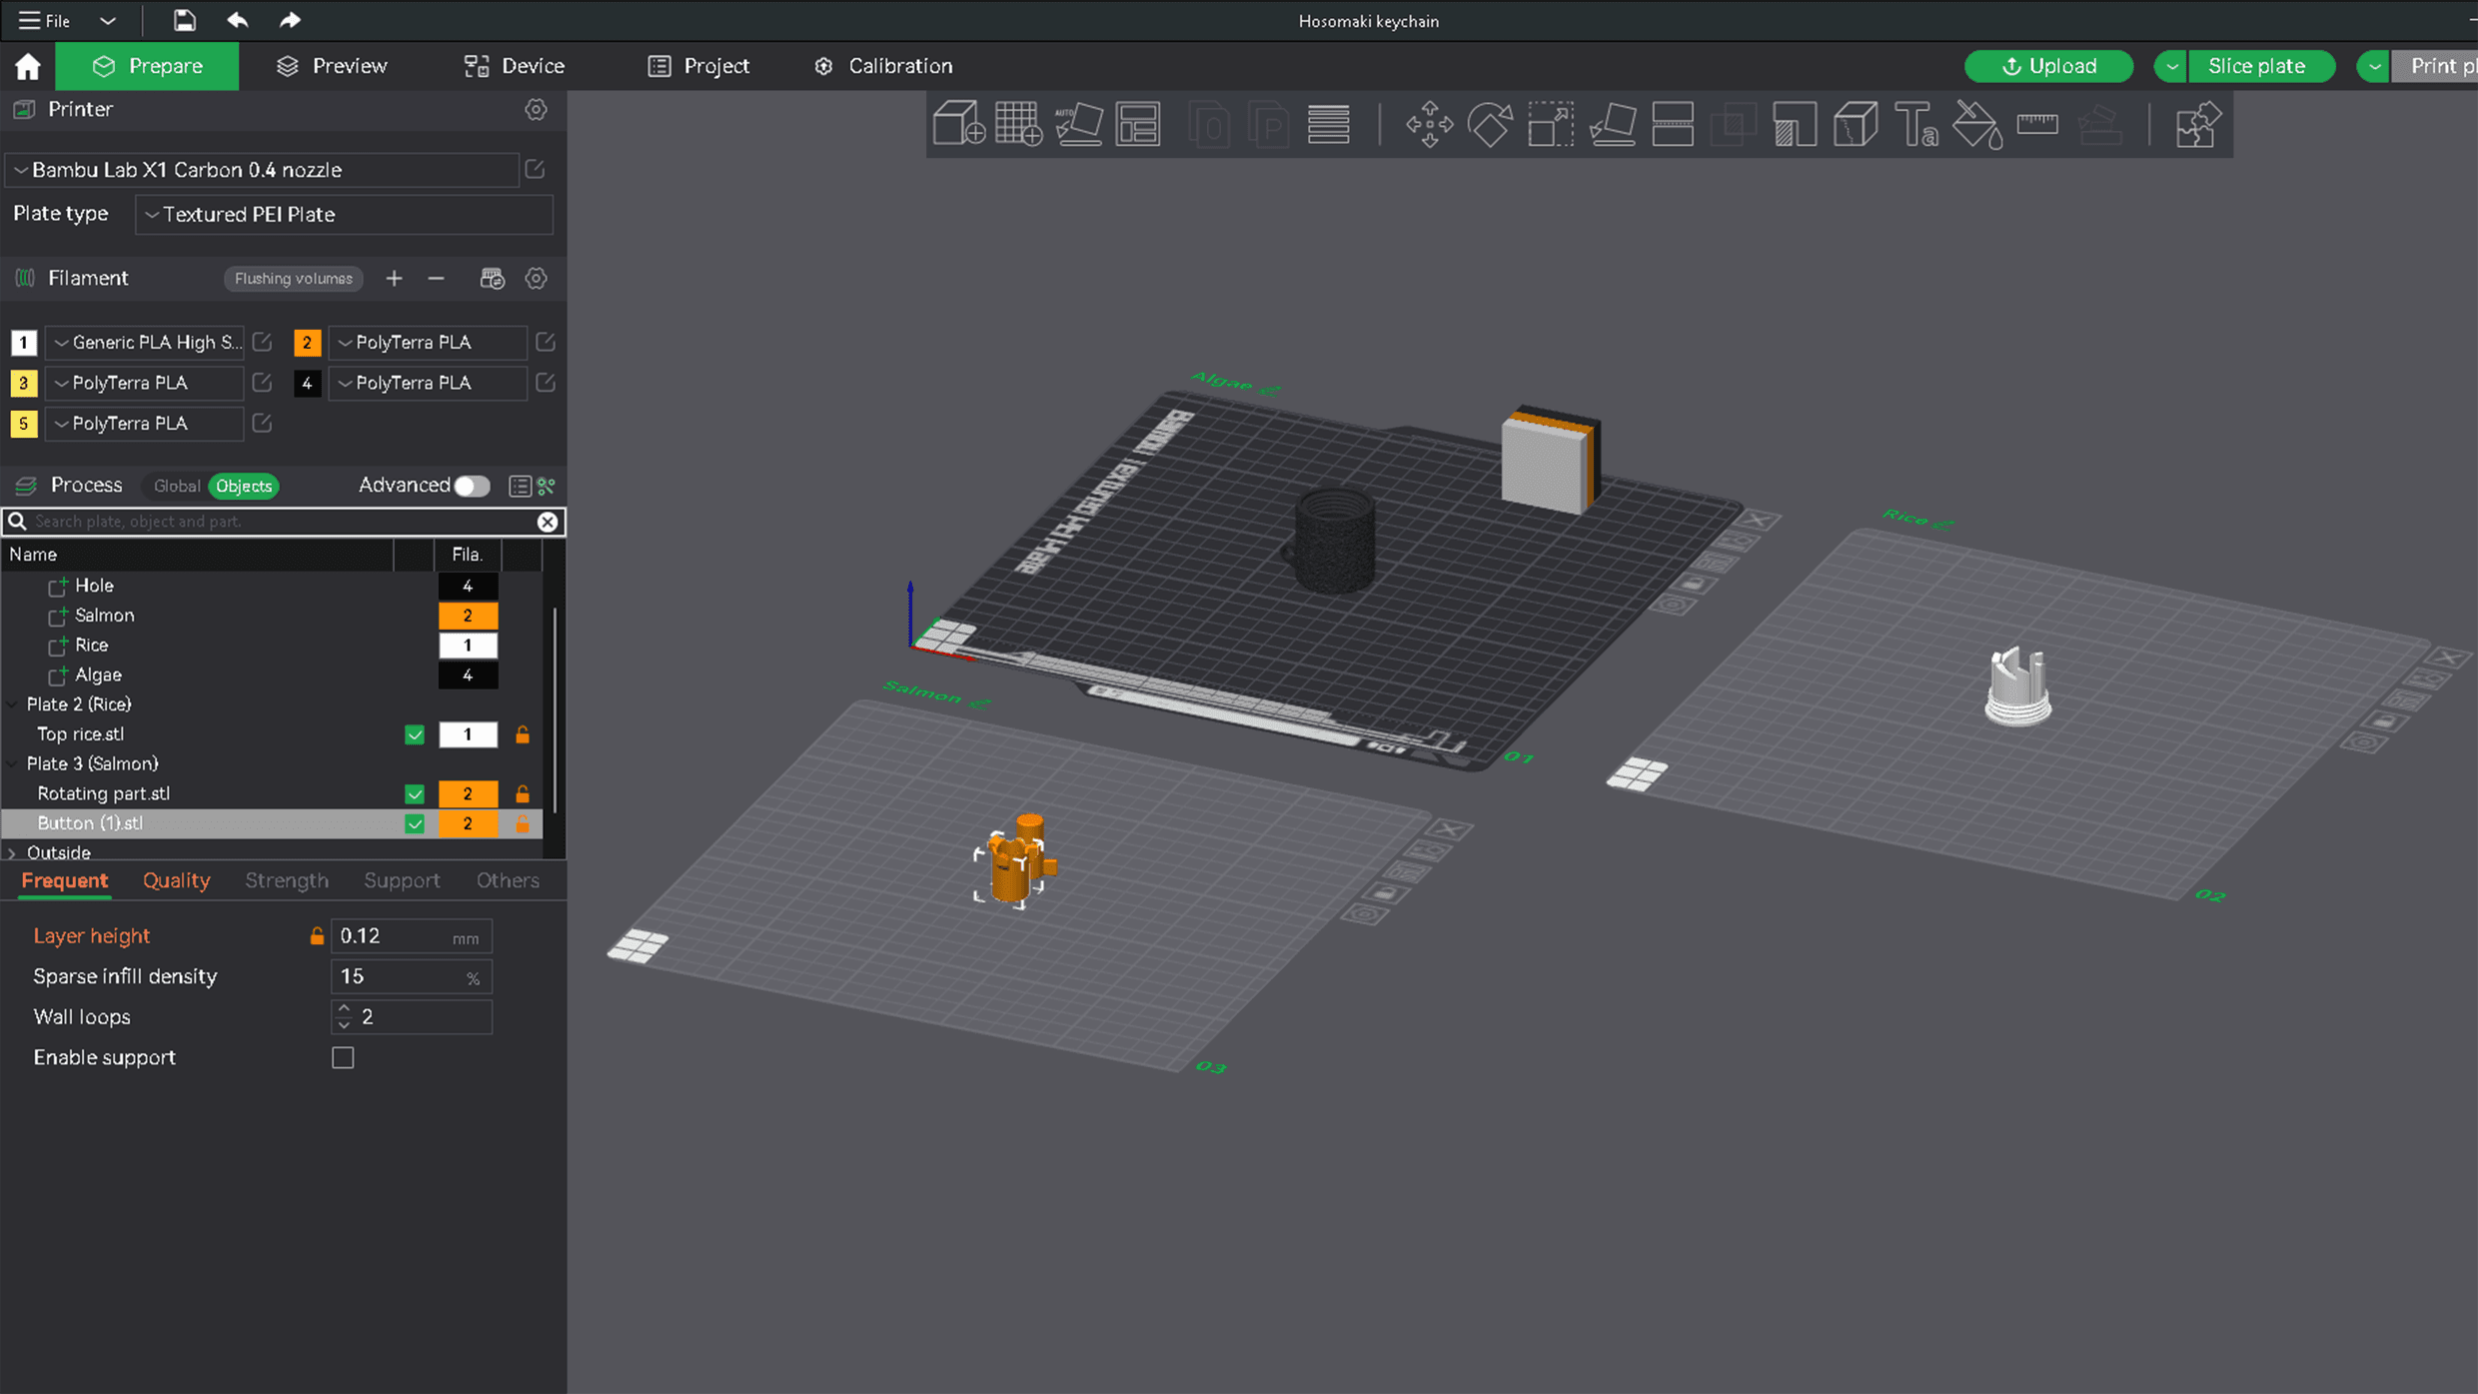Screen dimensions: 2478x1394
Task: Toggle visibility checkmark for Button (1).stl
Action: click(416, 823)
